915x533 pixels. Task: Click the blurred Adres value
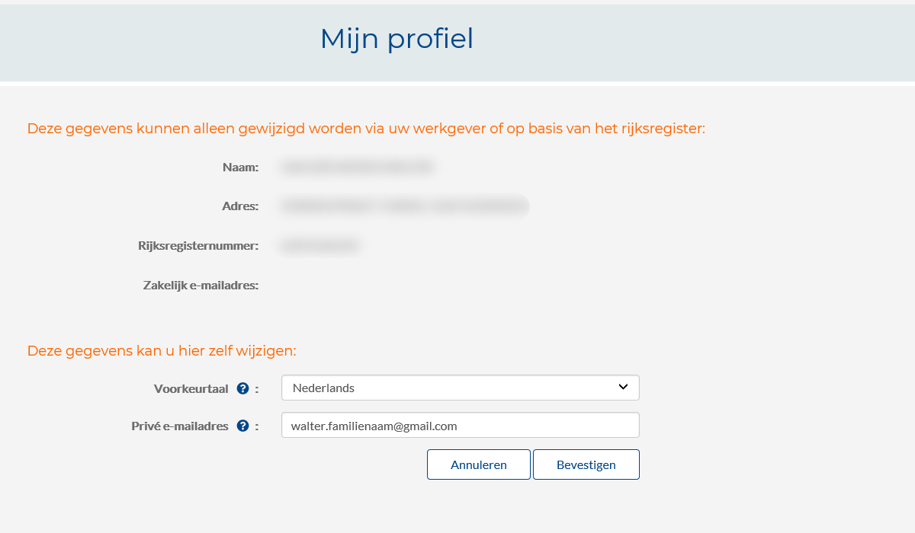(x=404, y=206)
